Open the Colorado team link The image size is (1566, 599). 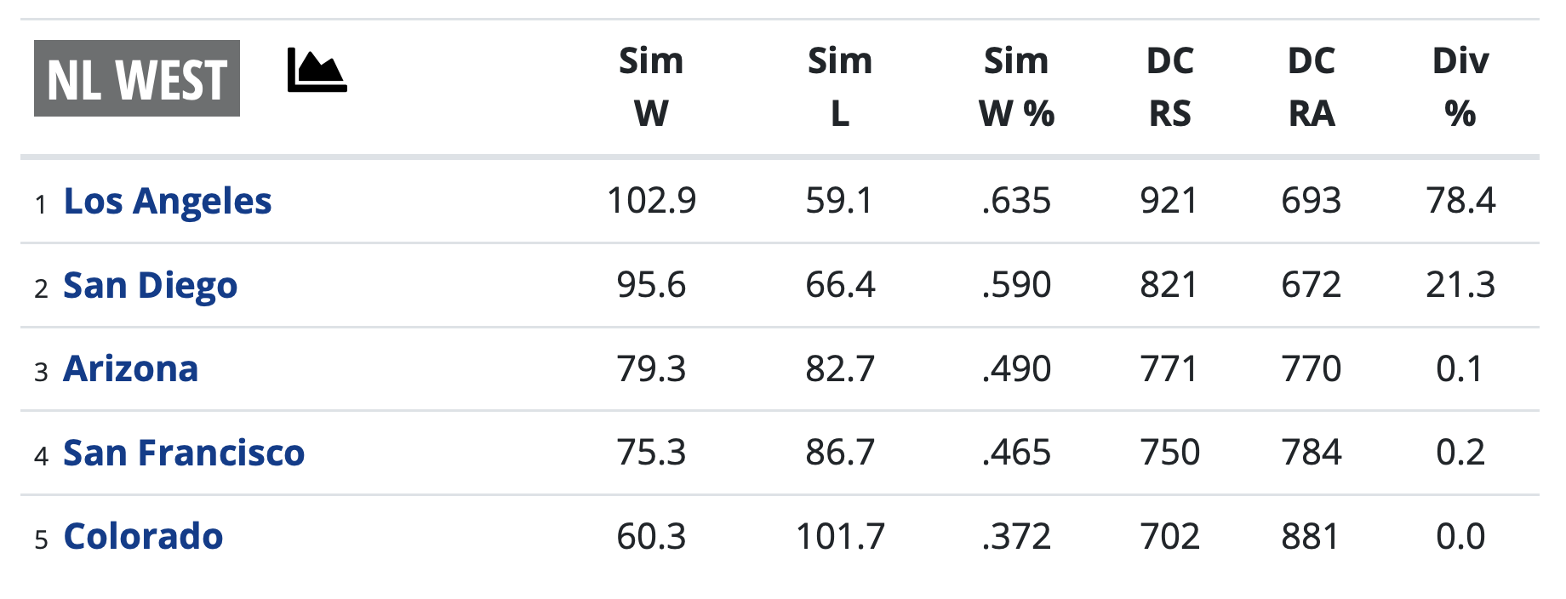pos(143,537)
